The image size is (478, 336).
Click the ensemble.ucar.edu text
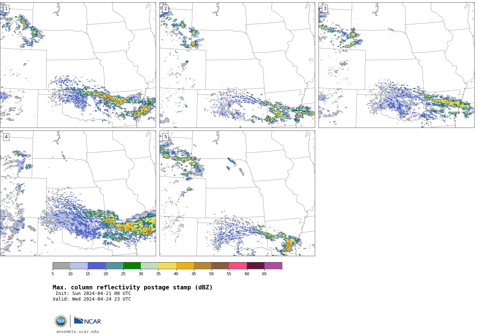coord(78,332)
